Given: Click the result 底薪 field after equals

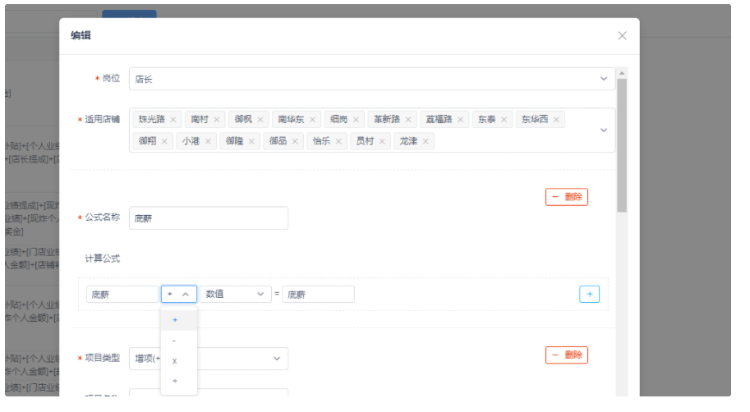Looking at the screenshot, I should point(318,295).
